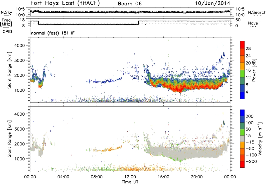Click the bright blue bottom Power colorbar segment
This screenshot has height=184, width=266.
(242, 95)
